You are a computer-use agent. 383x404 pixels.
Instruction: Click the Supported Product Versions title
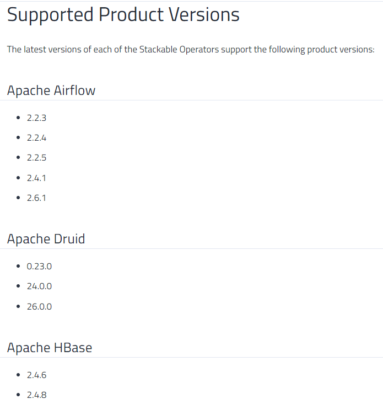tap(123, 15)
